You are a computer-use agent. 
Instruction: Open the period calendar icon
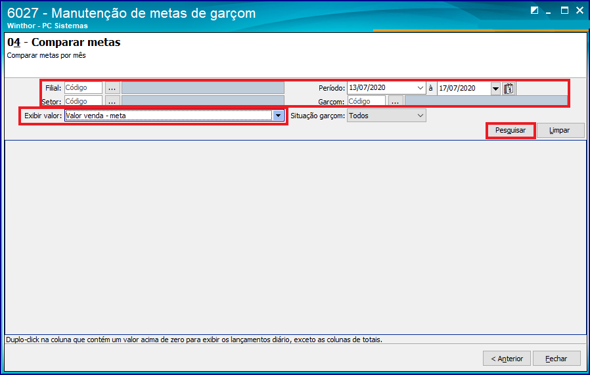coord(509,89)
